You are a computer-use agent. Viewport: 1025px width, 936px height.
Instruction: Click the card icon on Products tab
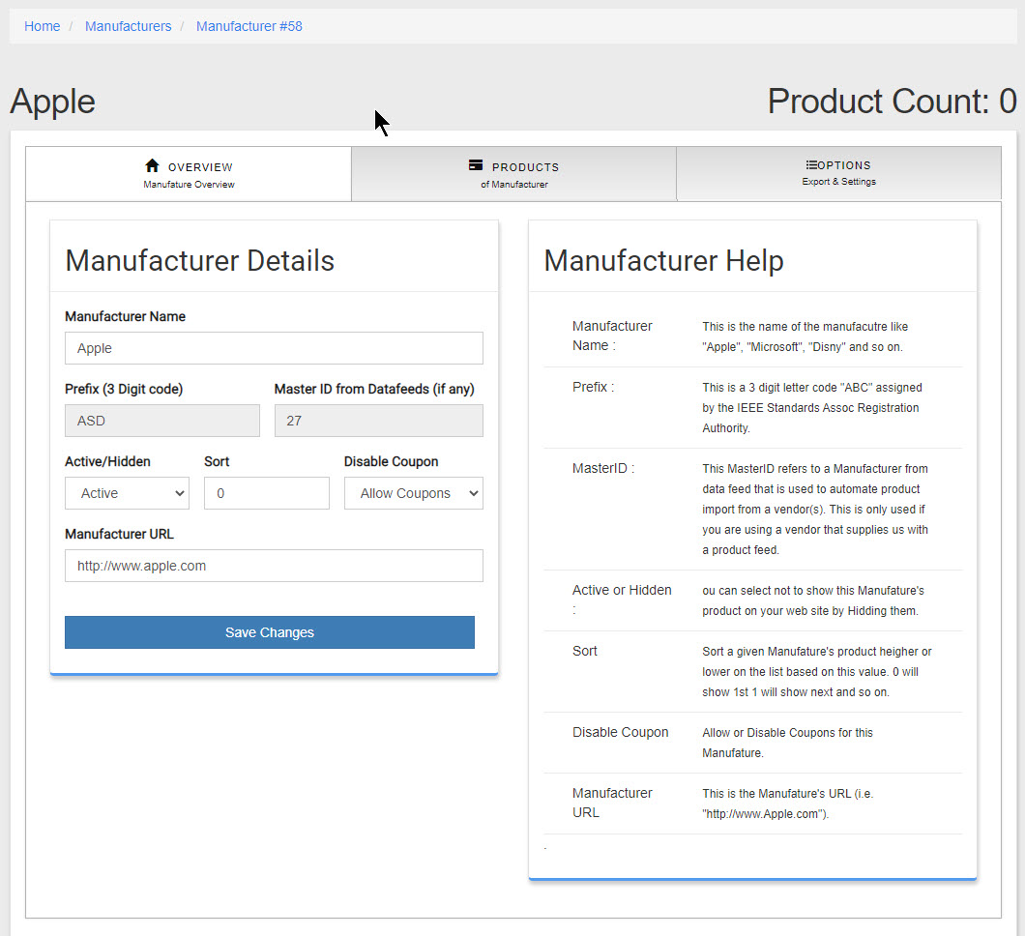click(x=476, y=166)
